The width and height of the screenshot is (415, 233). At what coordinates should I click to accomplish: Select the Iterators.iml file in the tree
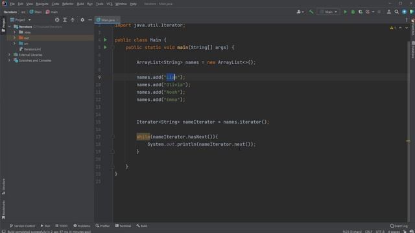coord(30,49)
